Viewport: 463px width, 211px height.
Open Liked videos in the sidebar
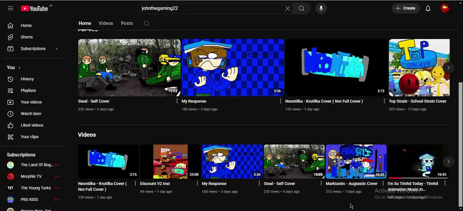point(33,125)
